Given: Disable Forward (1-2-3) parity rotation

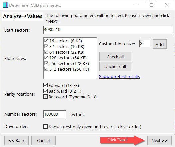Looking at the screenshot, I should (45, 85).
